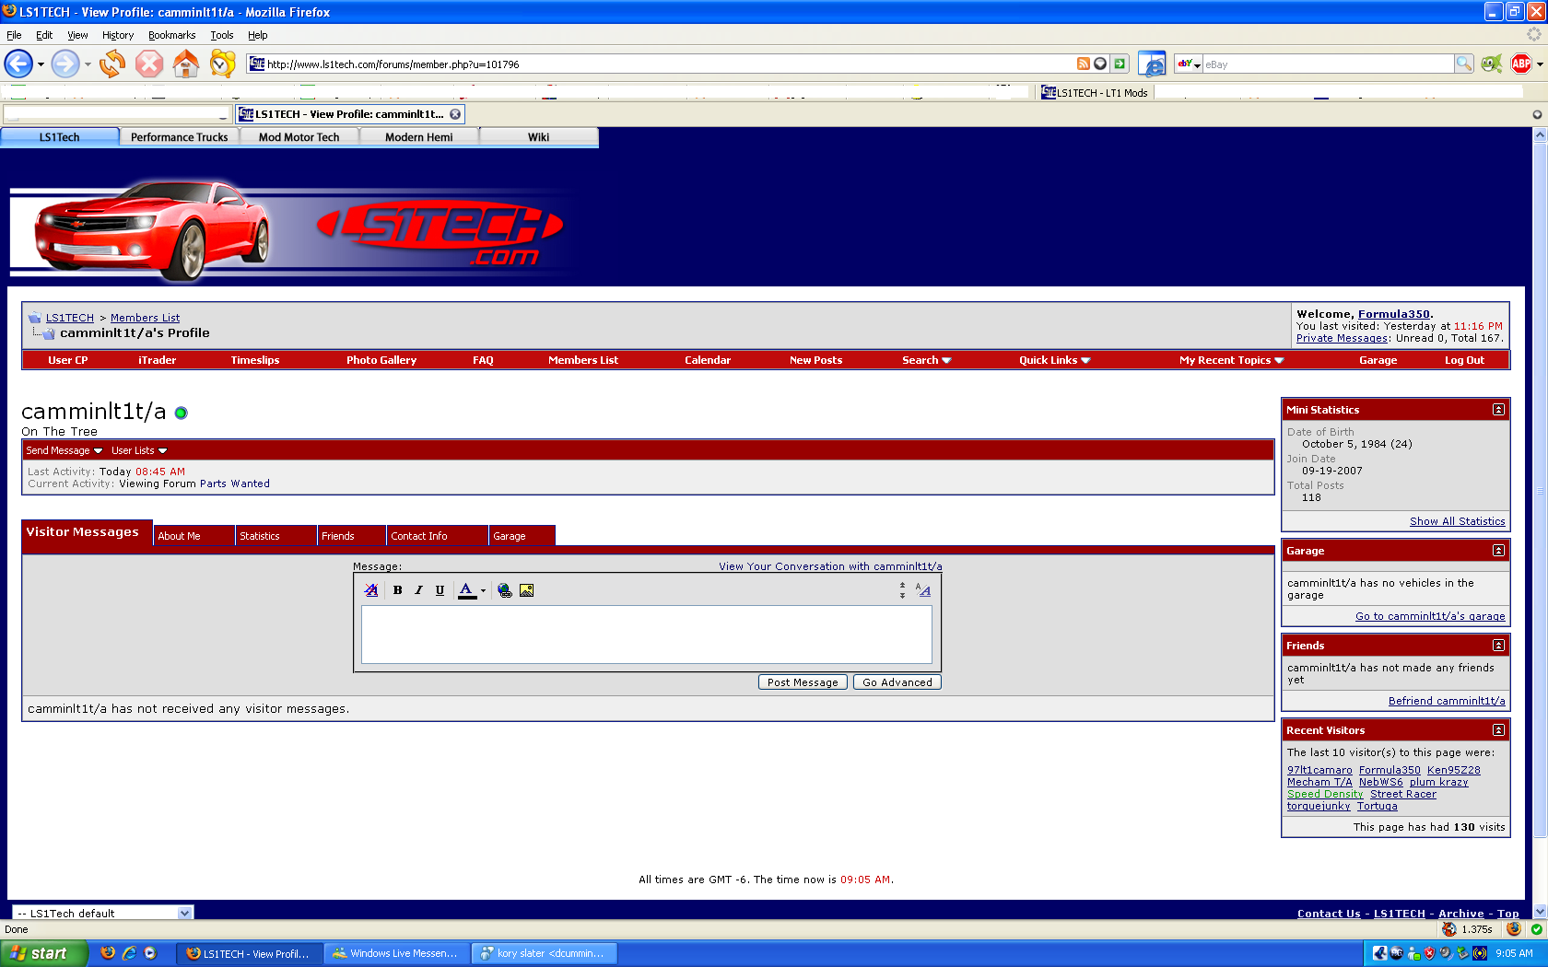Click the Insert Link globe icon

click(504, 590)
